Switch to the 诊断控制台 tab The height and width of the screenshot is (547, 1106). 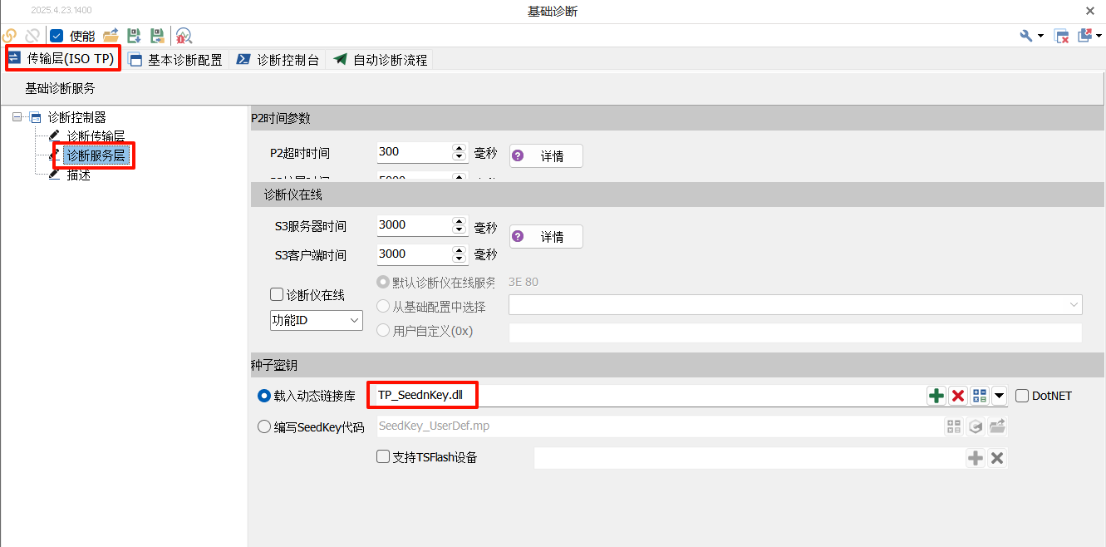tap(277, 59)
